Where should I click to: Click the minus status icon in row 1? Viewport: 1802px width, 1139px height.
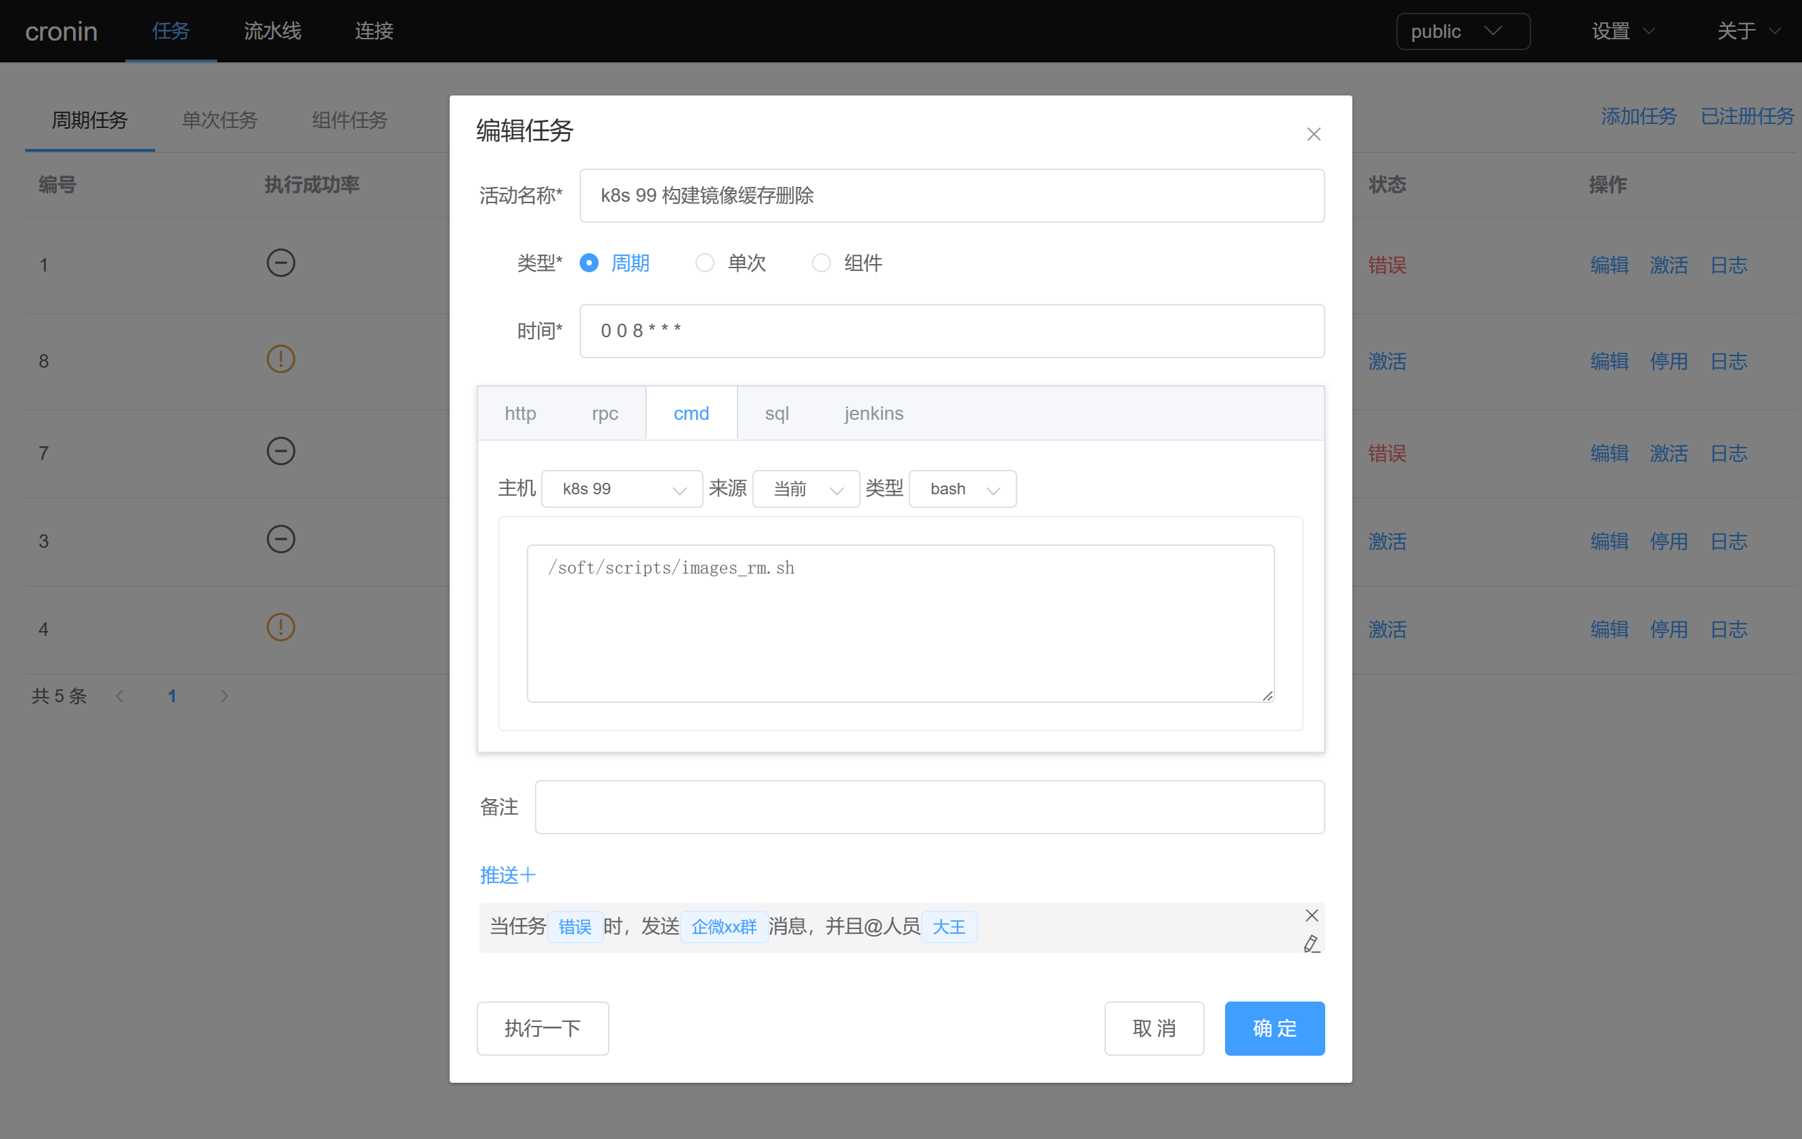coord(280,263)
